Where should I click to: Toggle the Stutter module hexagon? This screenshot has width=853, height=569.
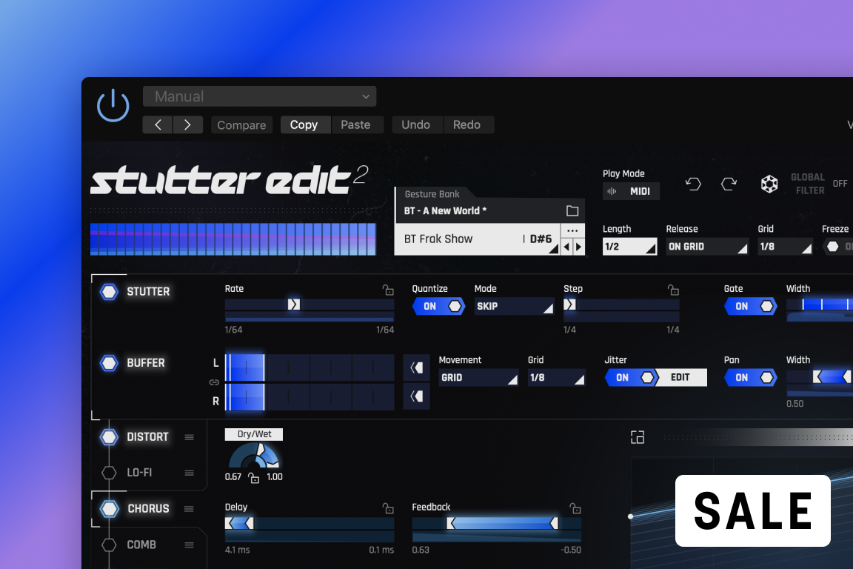[x=110, y=291]
